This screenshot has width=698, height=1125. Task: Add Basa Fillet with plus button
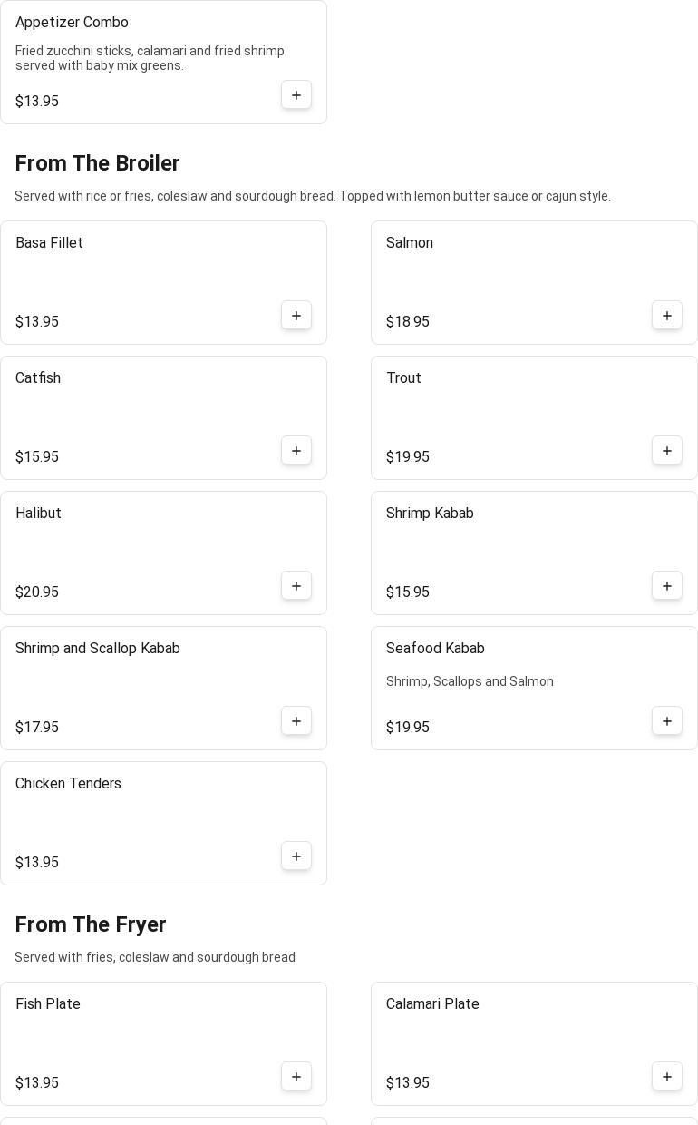coord(296,316)
